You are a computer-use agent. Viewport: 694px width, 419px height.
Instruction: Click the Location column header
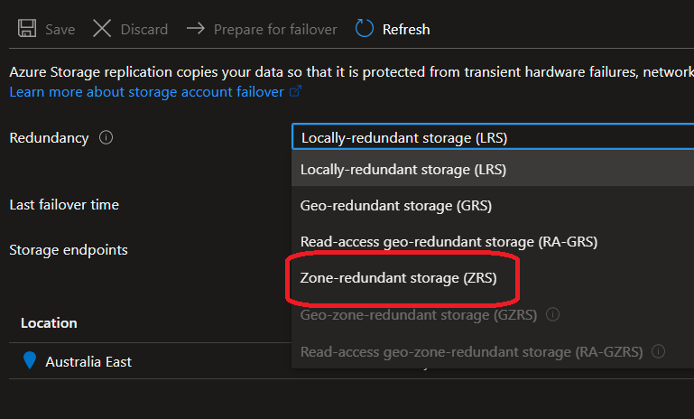[x=49, y=322]
